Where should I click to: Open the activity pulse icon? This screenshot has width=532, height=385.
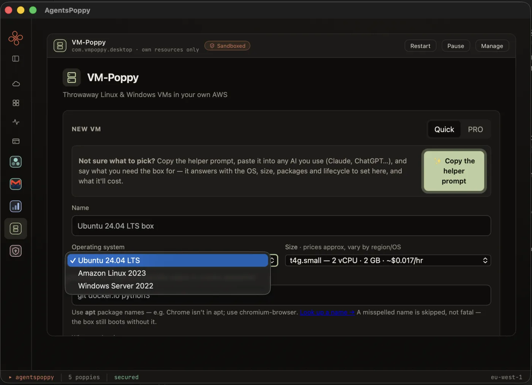tap(16, 122)
